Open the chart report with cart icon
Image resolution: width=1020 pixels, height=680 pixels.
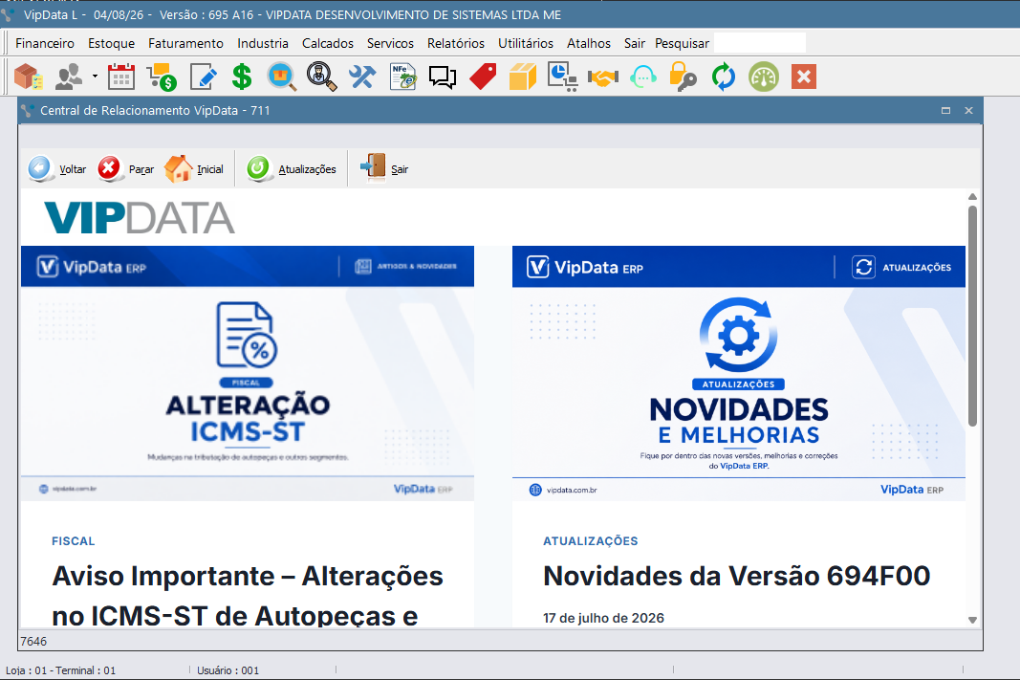pyautogui.click(x=563, y=77)
